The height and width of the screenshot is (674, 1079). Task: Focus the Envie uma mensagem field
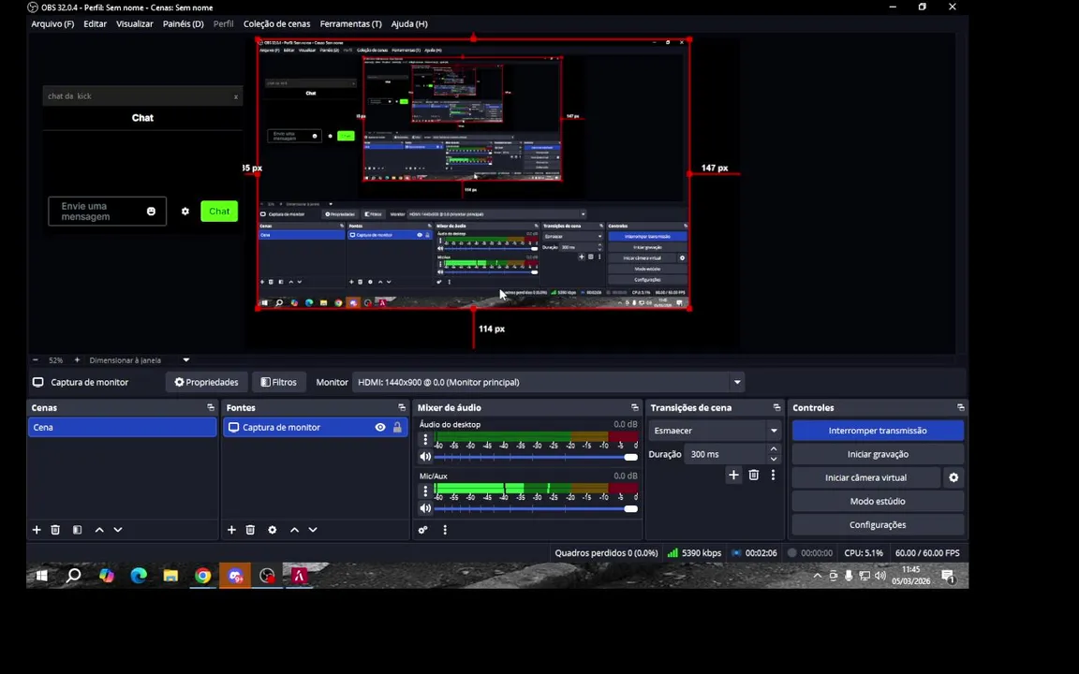108,212
